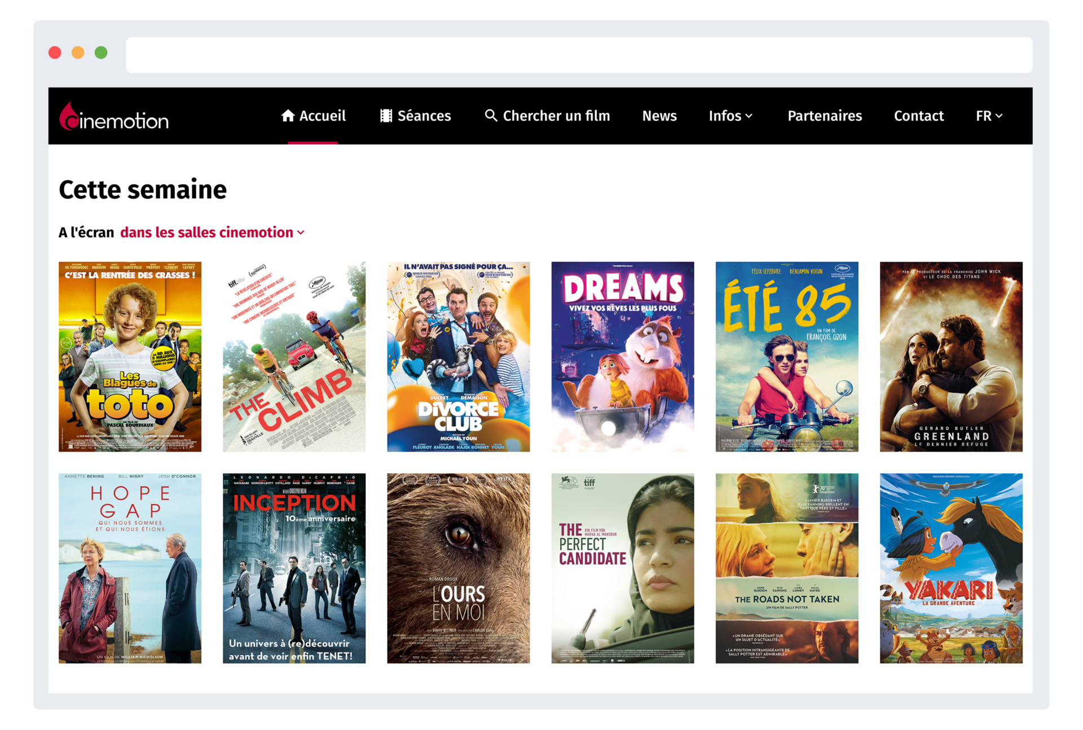Click the cinemotion logo
Screen dimensions: 1083x730
(x=114, y=117)
